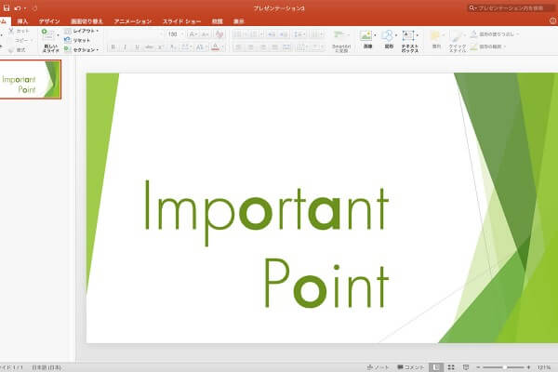Screen dimensions: 558x372
Task: Open the レイアウト layout dropdown
Action: [x=81, y=31]
